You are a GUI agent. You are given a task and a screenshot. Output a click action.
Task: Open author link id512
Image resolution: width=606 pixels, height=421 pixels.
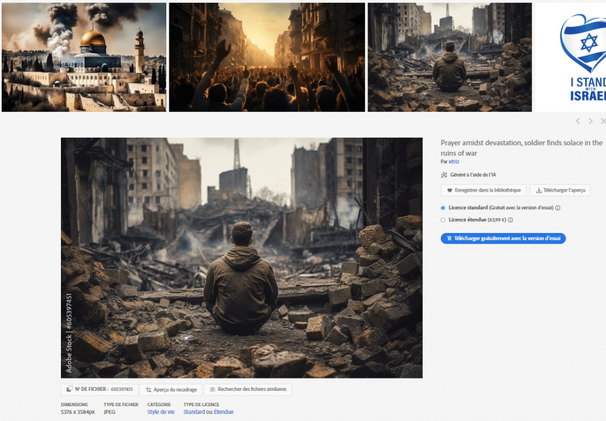click(454, 162)
